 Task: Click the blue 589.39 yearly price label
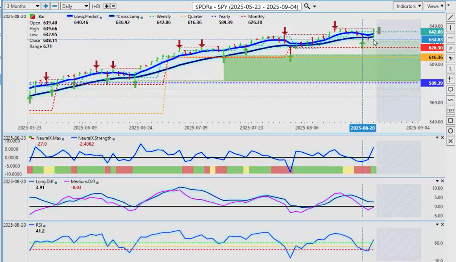coord(431,83)
